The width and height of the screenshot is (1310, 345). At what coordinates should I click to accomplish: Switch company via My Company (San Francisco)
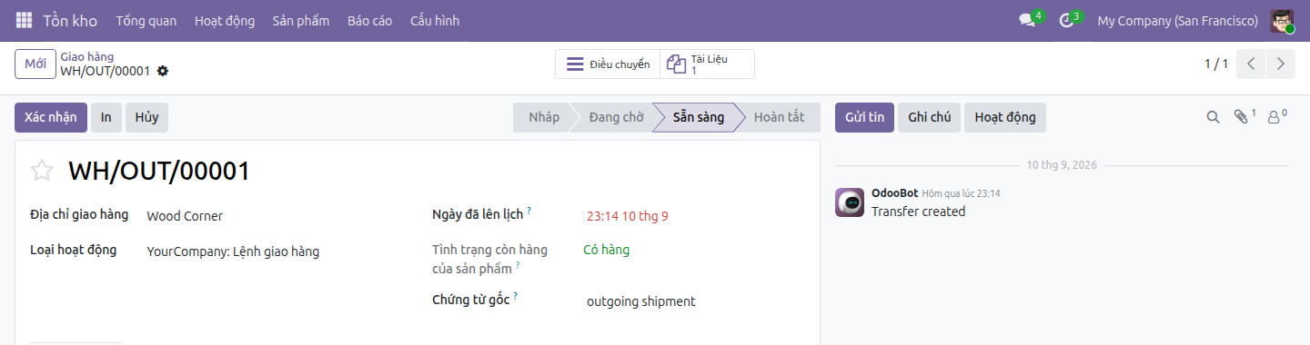click(x=1177, y=20)
